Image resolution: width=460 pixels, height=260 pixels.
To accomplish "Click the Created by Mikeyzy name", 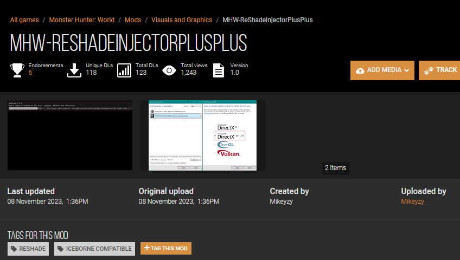I will [x=281, y=201].
